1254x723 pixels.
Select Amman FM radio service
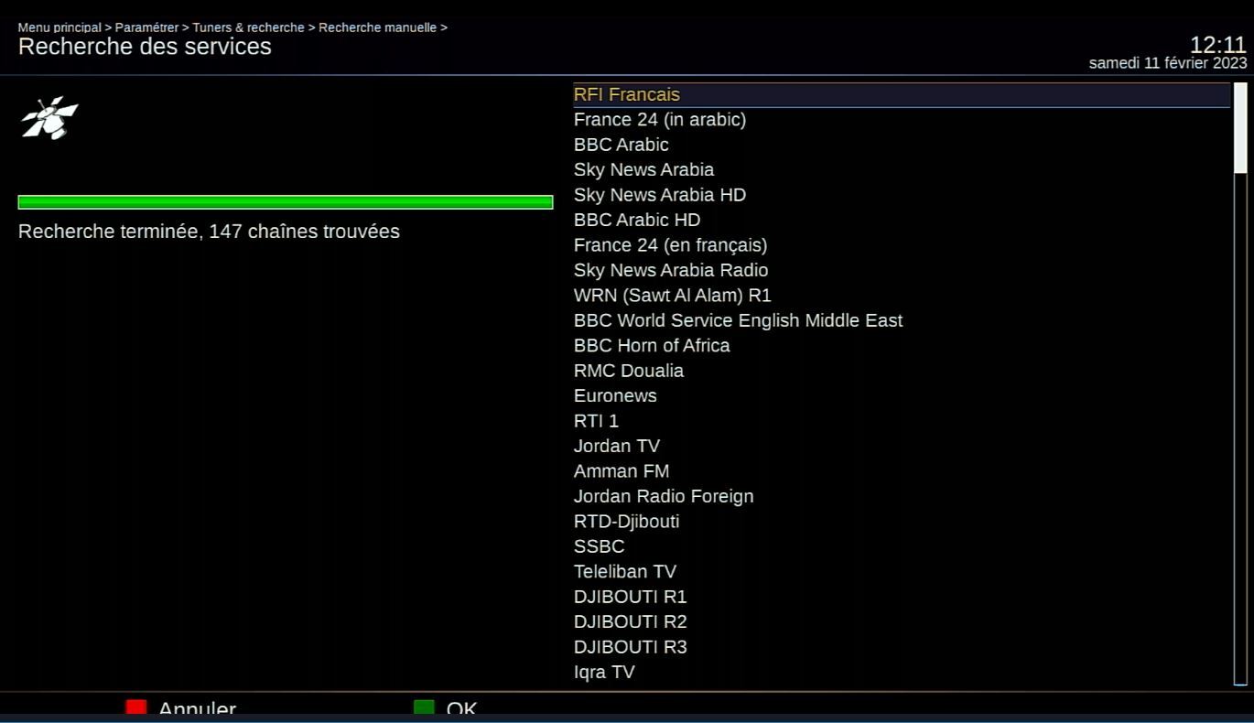(x=902, y=471)
